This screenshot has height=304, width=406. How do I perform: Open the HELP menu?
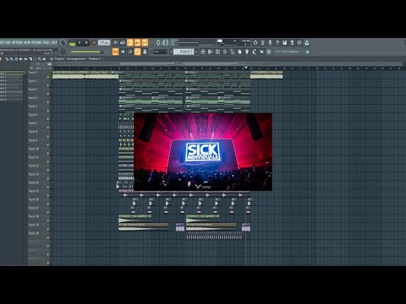[x=54, y=42]
